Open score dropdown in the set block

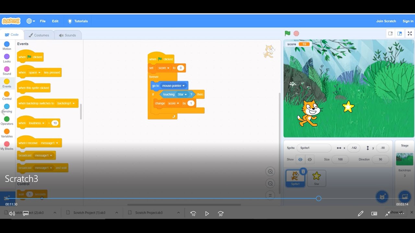pyautogui.click(x=164, y=68)
